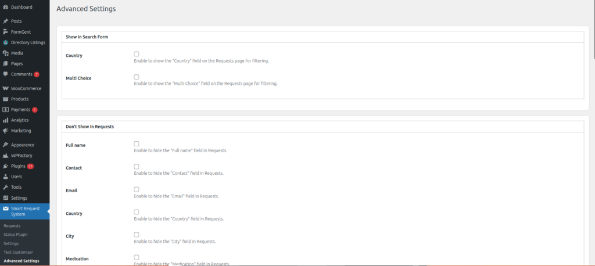Toggle the Email hide checkbox
The width and height of the screenshot is (595, 266).
coord(137,189)
